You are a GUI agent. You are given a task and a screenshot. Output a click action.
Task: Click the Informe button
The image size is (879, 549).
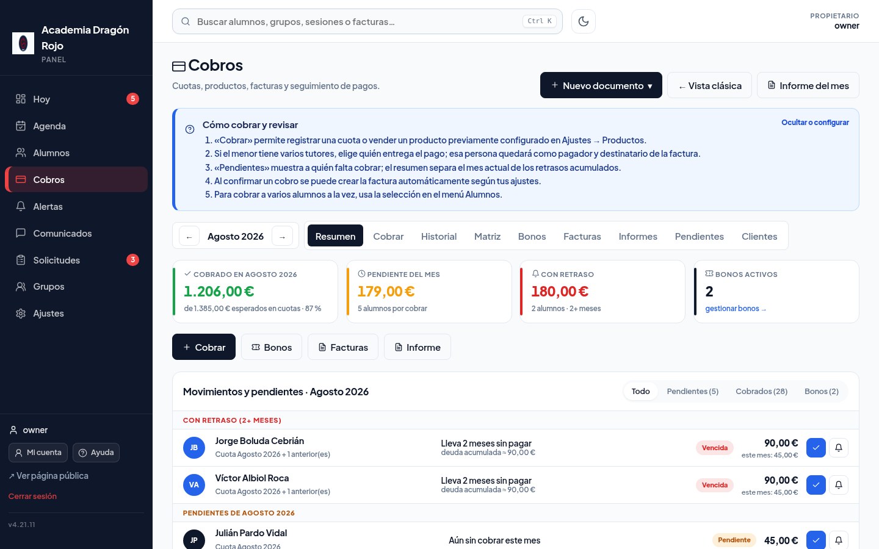tap(418, 347)
